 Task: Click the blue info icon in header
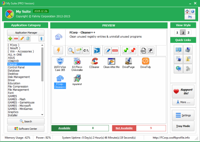pyautogui.click(x=193, y=11)
